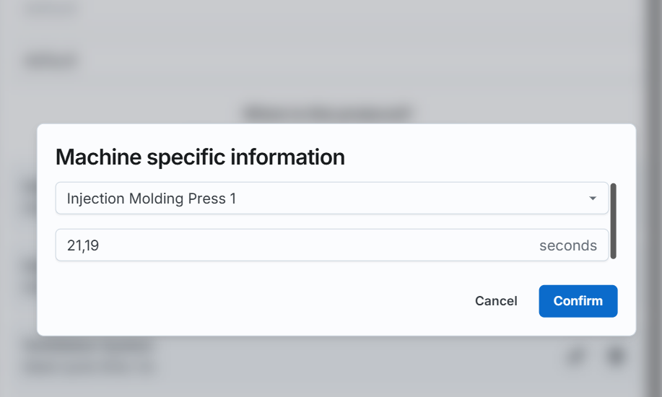Click the blurred backdrop left of the dialog
662x397 pixels.
18,230
